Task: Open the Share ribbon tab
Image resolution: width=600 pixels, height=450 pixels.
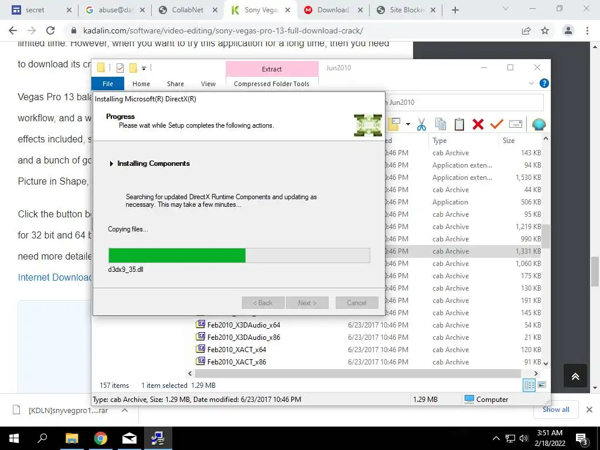Action: point(175,84)
